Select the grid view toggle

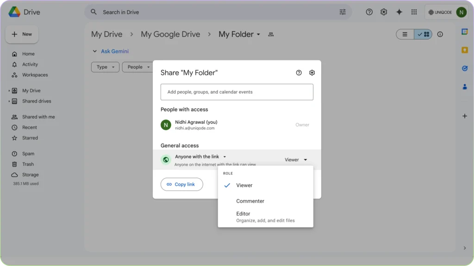click(423, 34)
